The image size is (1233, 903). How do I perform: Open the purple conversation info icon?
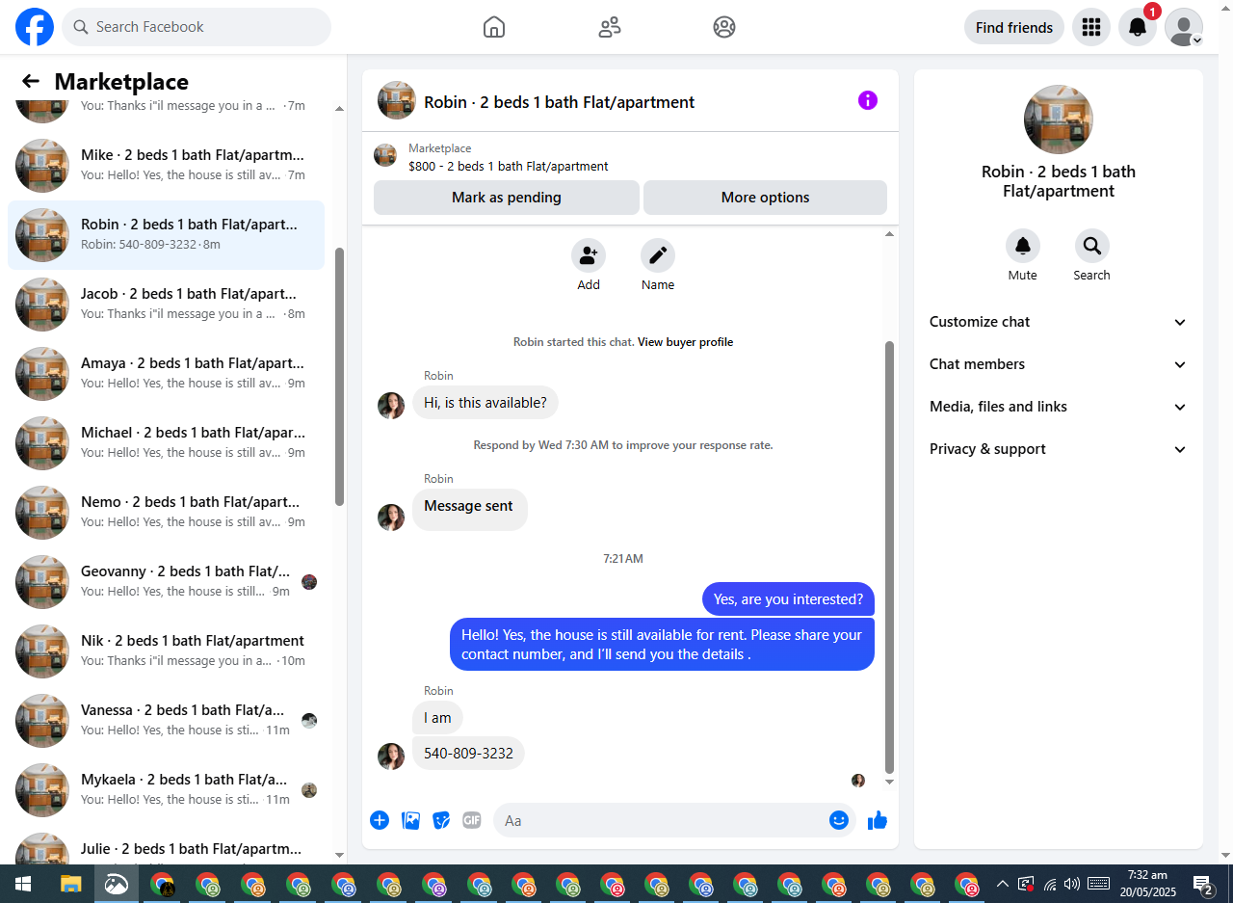click(868, 100)
